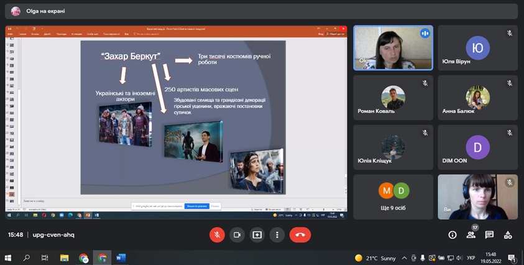The image size is (524, 265).
Task: Click the taskbar search icon
Action: pyautogui.click(x=27, y=258)
